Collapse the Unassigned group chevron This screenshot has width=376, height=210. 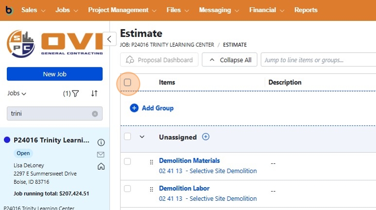tap(142, 137)
